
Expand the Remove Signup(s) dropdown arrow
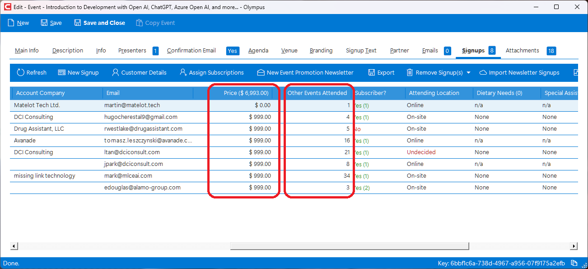coord(468,72)
